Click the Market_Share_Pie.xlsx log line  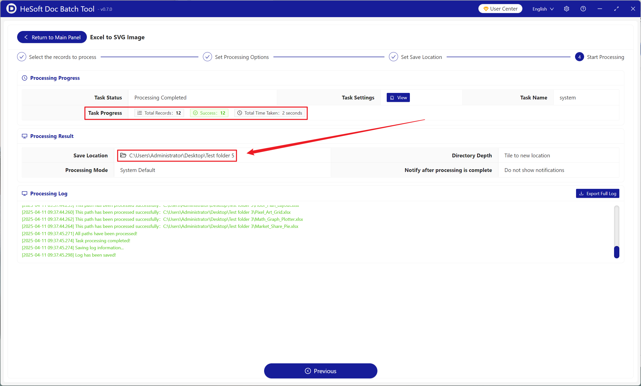click(160, 226)
